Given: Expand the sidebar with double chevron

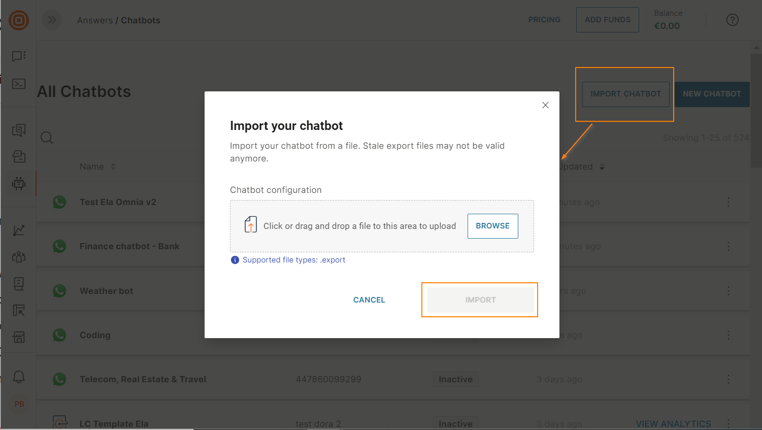Looking at the screenshot, I should click(52, 20).
